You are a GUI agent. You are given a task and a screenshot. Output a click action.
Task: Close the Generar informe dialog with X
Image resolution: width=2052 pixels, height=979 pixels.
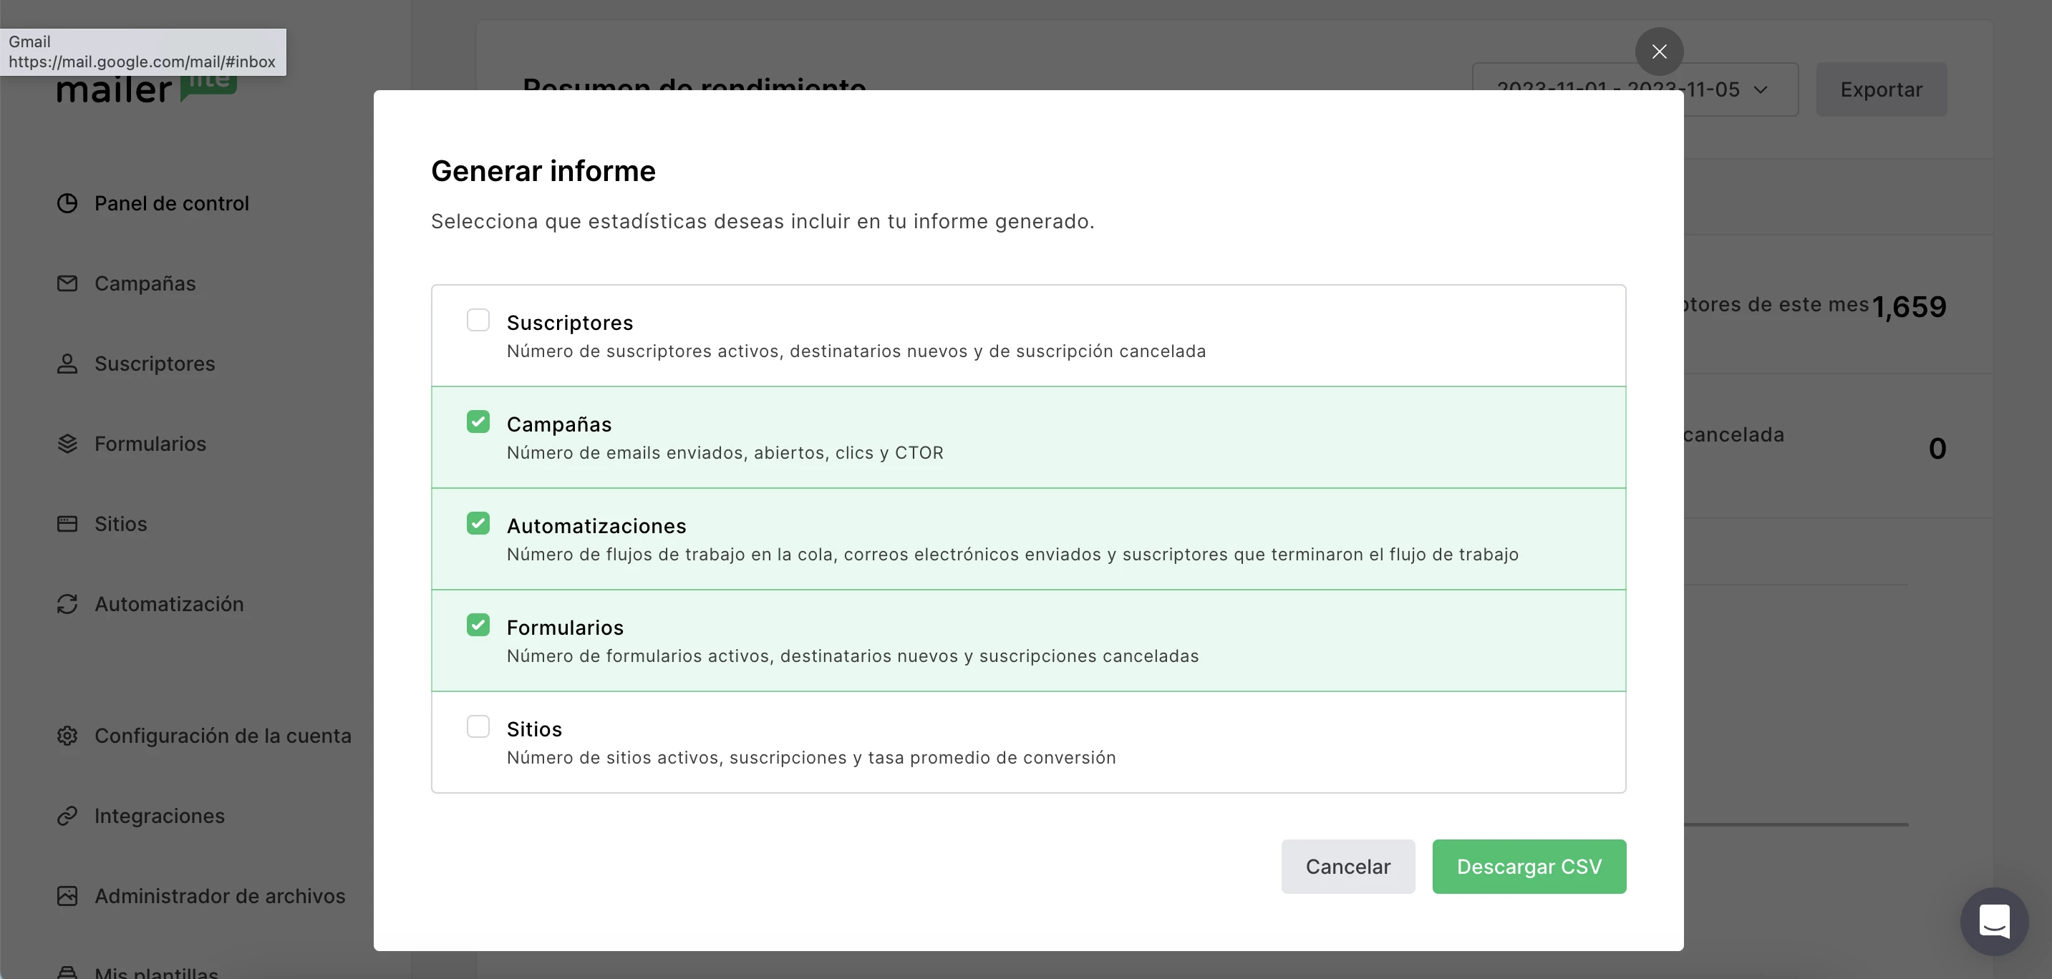tap(1659, 52)
